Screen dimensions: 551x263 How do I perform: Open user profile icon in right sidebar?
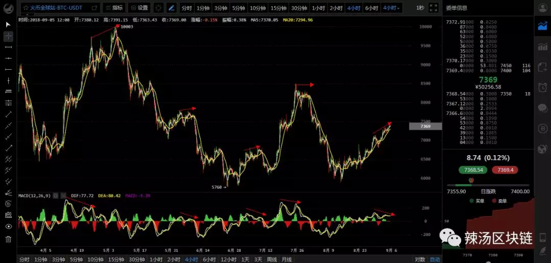(x=542, y=8)
